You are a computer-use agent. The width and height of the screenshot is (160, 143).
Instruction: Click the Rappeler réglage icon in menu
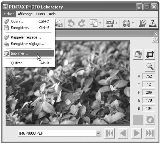6,37
